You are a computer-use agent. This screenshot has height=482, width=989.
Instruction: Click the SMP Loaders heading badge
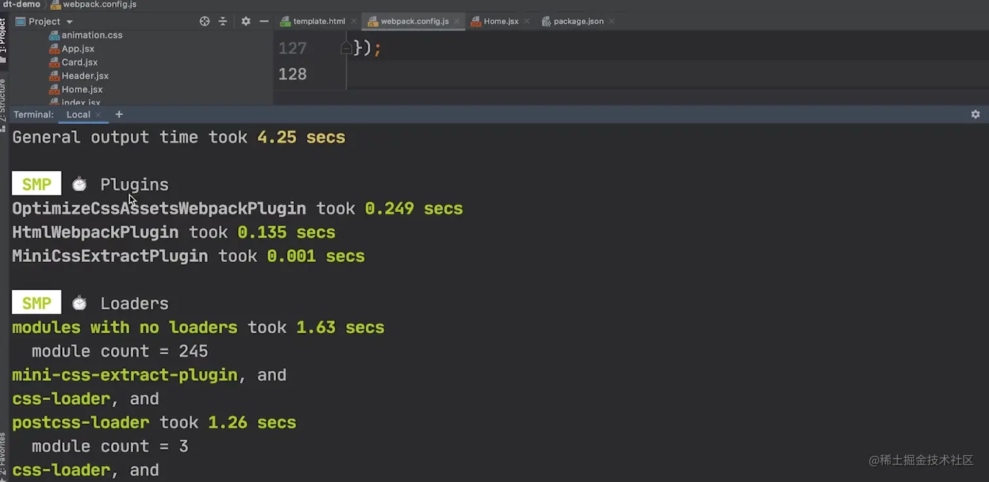pyautogui.click(x=37, y=303)
